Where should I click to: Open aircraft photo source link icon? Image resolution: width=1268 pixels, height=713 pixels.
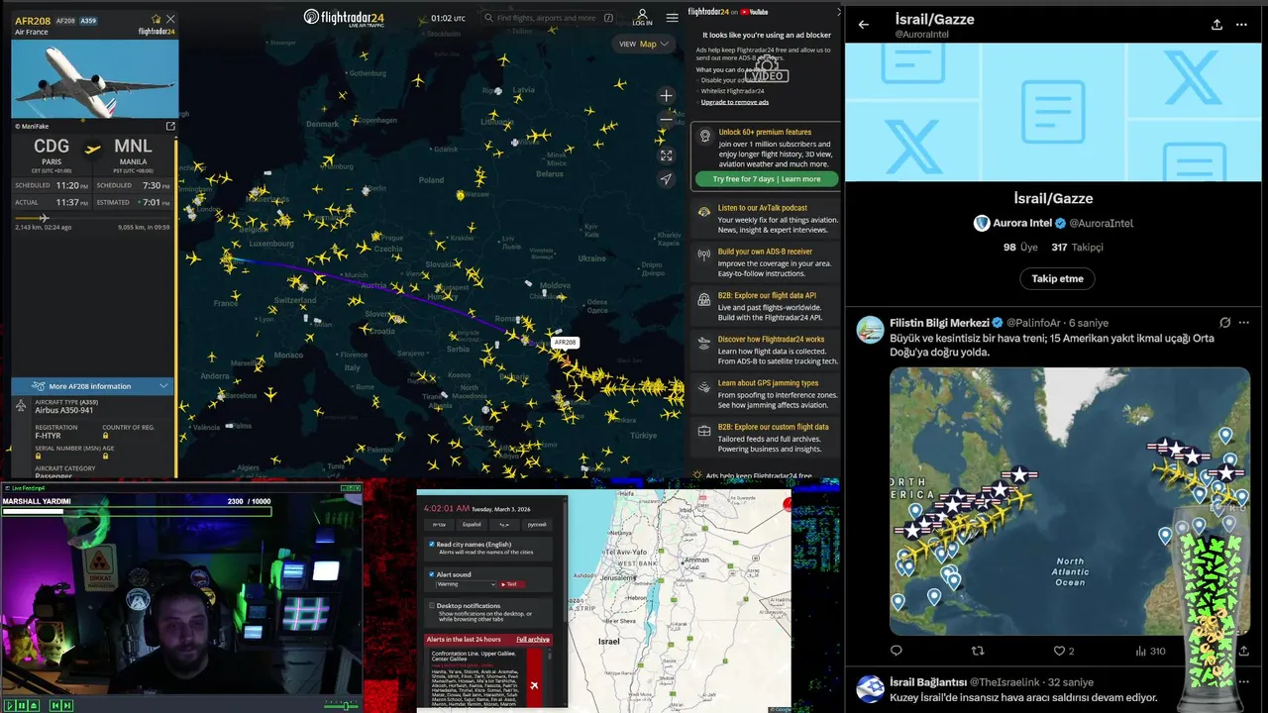click(x=170, y=126)
